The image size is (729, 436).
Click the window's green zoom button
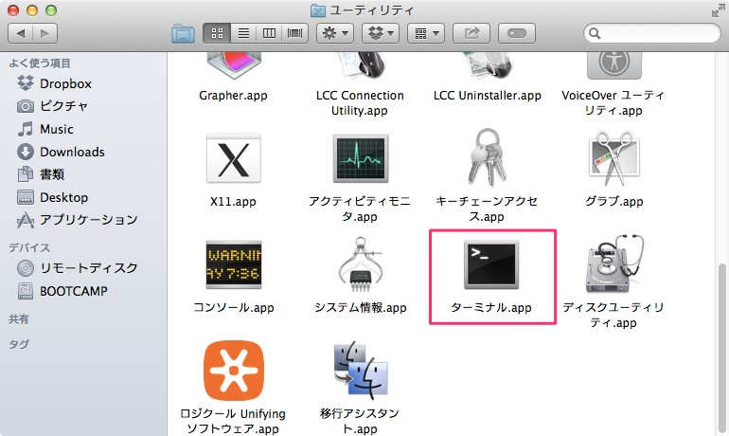[x=51, y=10]
